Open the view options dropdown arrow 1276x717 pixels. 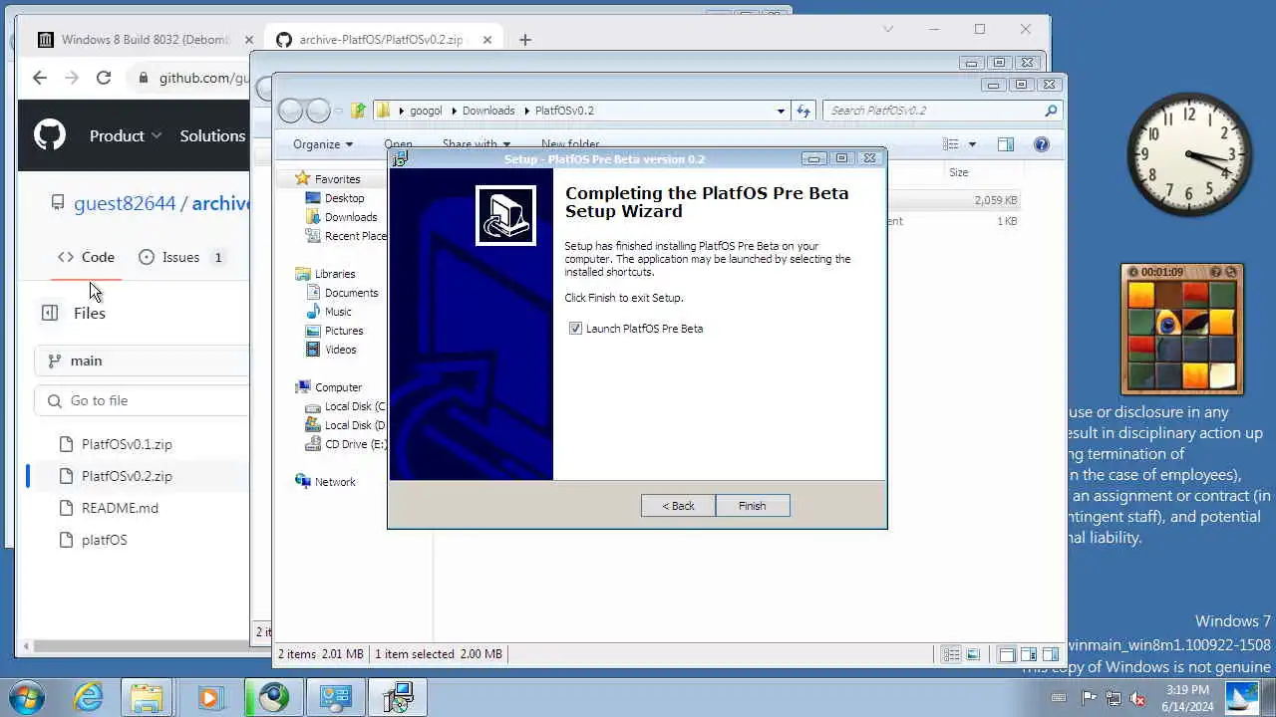[x=973, y=144]
